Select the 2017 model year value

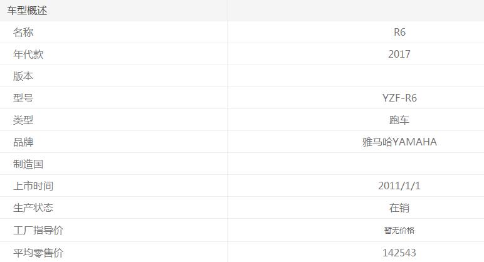point(399,55)
